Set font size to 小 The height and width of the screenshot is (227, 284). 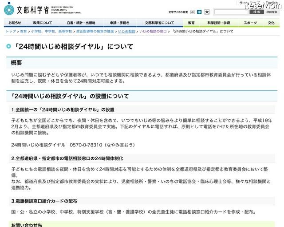[x=192, y=12]
